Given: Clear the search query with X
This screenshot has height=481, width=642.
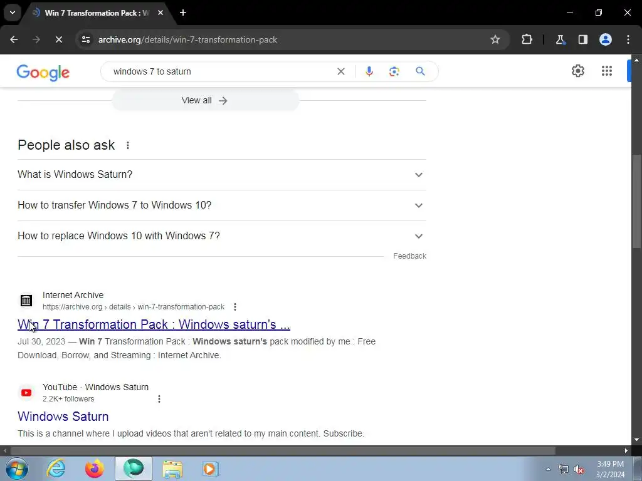Looking at the screenshot, I should 340,71.
